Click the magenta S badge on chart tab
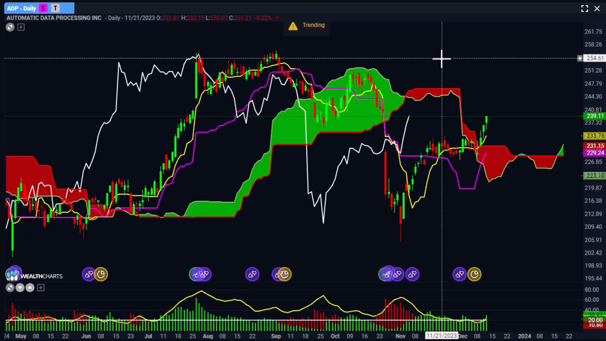This screenshot has width=606, height=341. 43,8
